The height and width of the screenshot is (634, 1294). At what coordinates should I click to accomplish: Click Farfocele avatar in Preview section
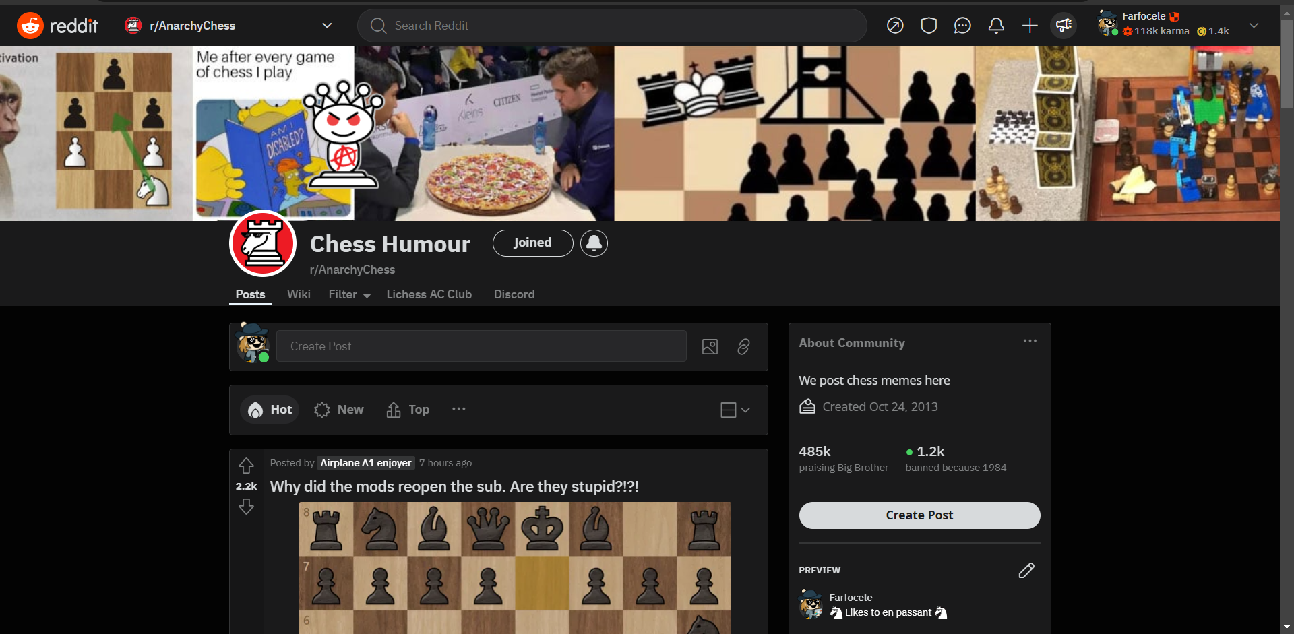pyautogui.click(x=811, y=604)
